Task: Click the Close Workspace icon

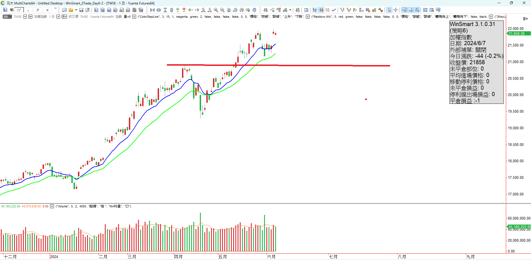Action: 88,10
